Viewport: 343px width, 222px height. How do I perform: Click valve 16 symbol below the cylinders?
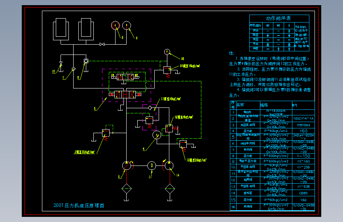61,64
